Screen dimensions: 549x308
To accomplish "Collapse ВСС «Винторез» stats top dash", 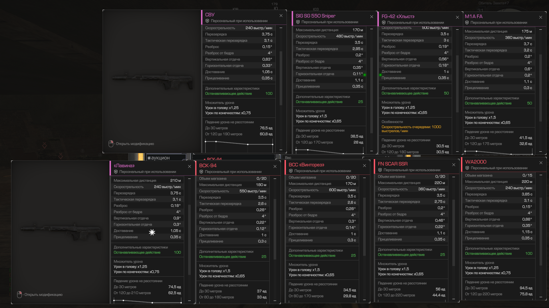I will [x=365, y=178].
